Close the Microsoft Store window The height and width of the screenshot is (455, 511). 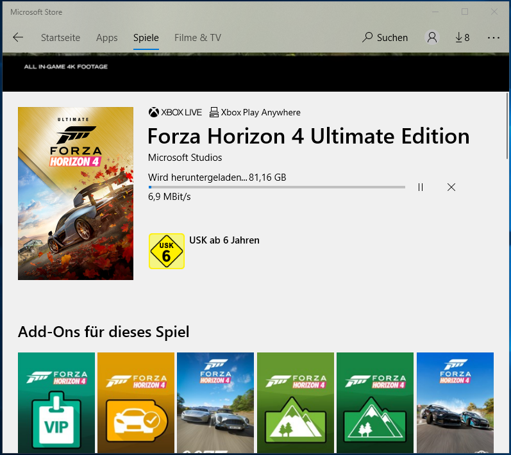click(x=494, y=12)
